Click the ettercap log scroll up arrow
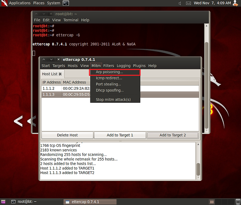This screenshot has width=241, height=205. pos(198,144)
